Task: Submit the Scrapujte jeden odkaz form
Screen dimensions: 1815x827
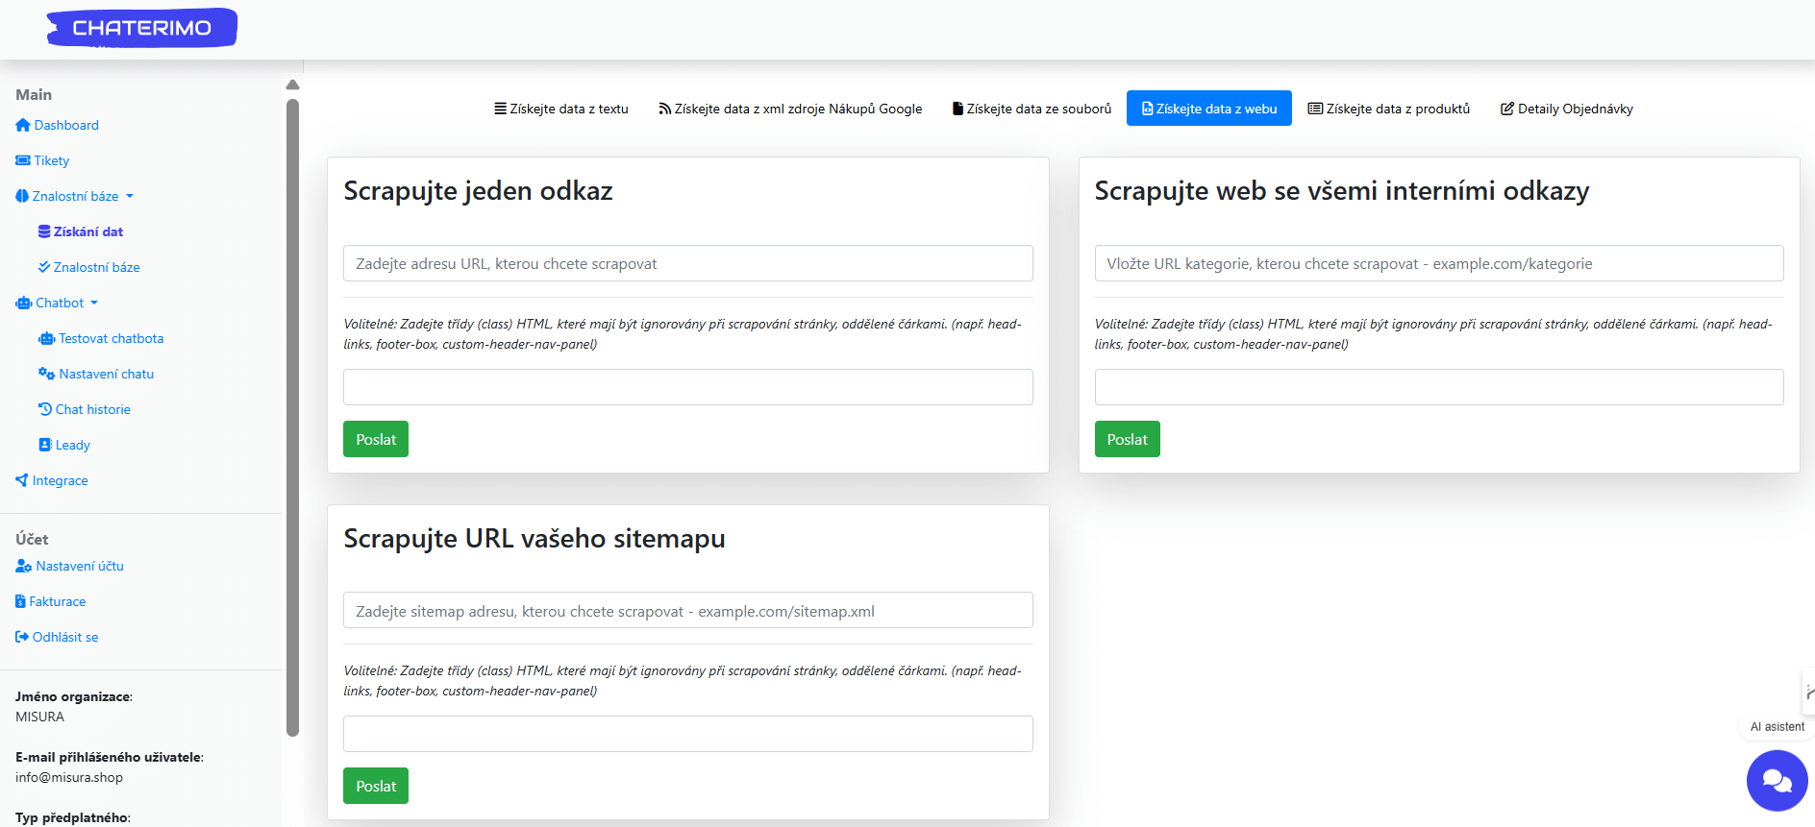Action: pyautogui.click(x=376, y=439)
